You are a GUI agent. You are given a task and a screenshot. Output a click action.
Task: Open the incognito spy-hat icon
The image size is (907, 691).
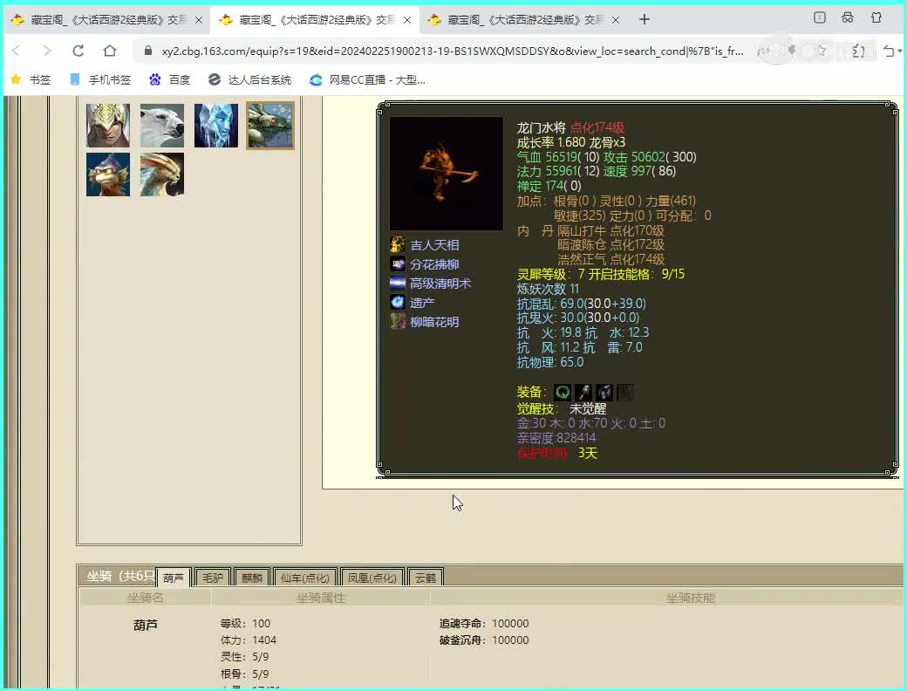848,18
